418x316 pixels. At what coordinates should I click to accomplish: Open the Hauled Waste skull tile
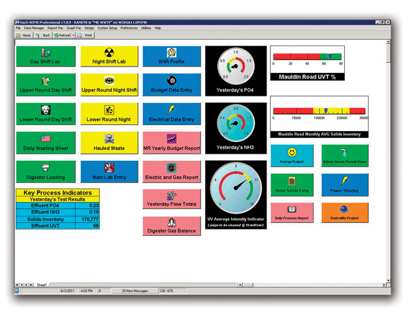pos(109,143)
